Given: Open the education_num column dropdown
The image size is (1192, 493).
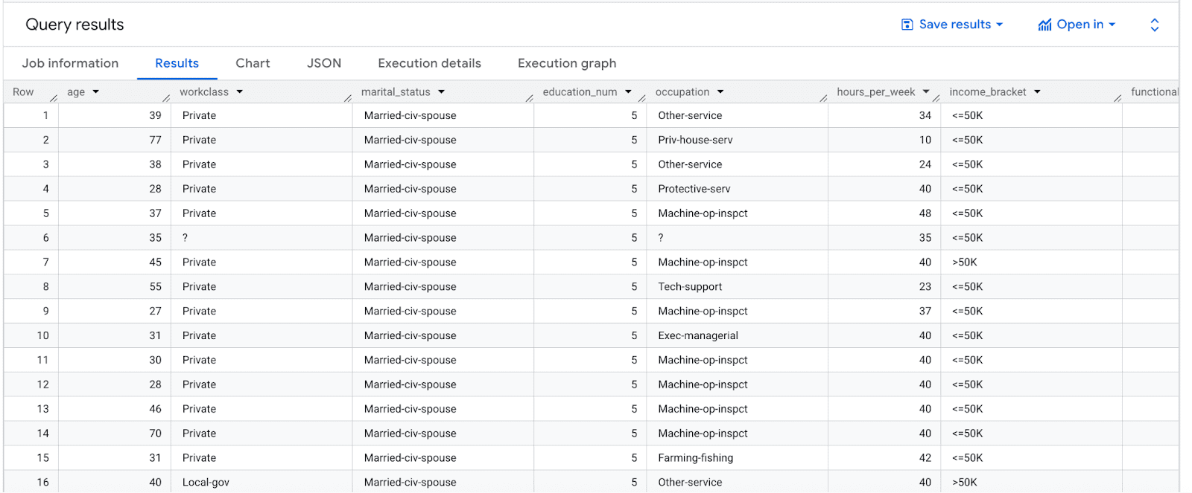Looking at the screenshot, I should (x=628, y=92).
